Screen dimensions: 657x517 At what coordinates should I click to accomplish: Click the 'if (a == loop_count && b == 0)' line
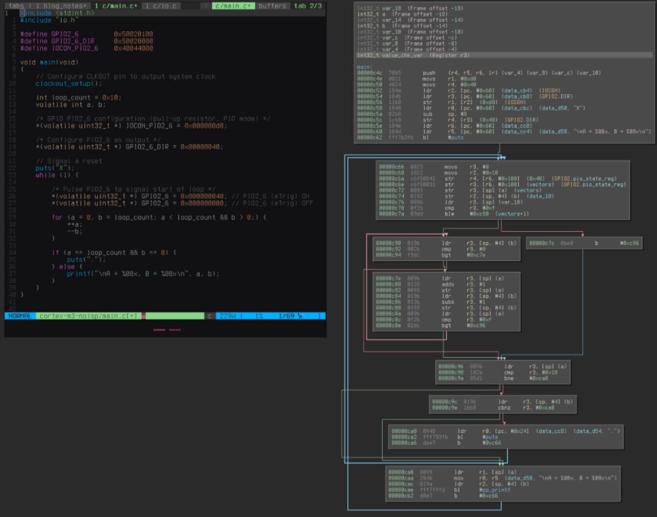point(114,252)
